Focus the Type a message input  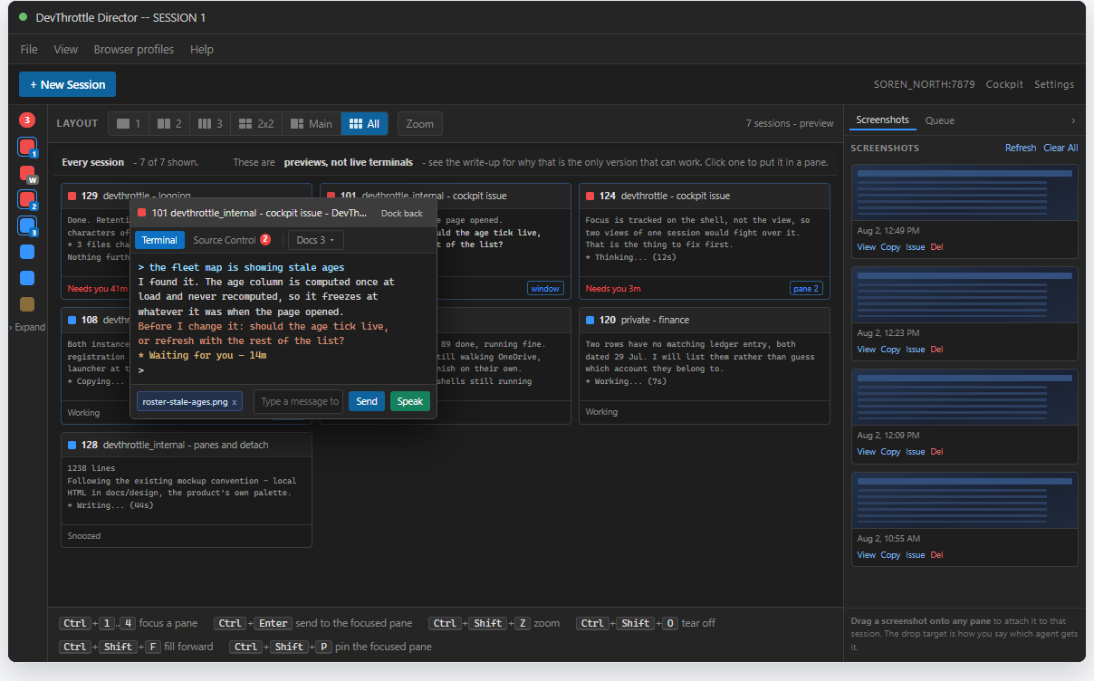(x=299, y=401)
